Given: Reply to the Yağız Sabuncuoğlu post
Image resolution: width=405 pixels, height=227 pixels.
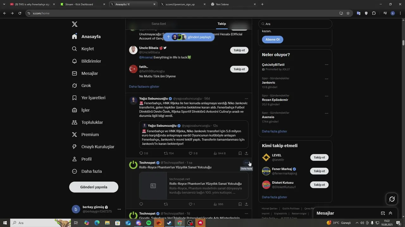Looking at the screenshot, I should 141,153.
